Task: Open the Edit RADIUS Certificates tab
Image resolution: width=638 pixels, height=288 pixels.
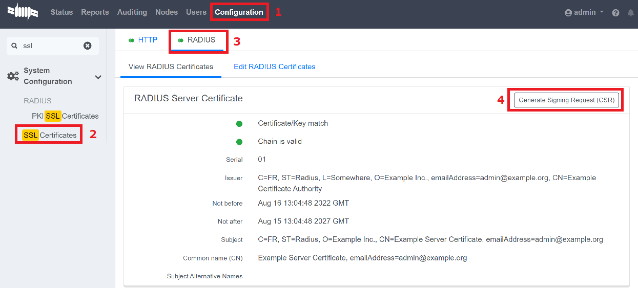Action: coord(274,67)
